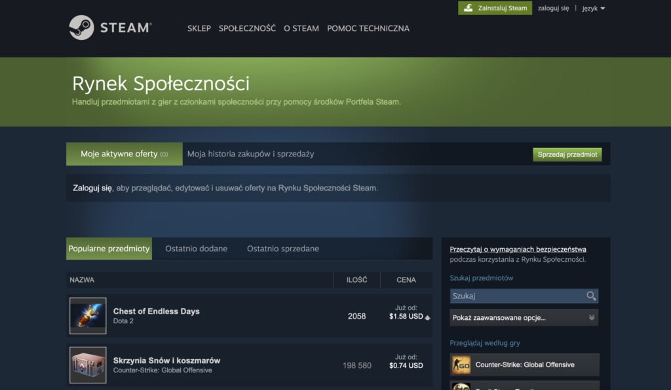Open POMOC TECHNICZNA menu item
The height and width of the screenshot is (390, 671).
tap(368, 28)
